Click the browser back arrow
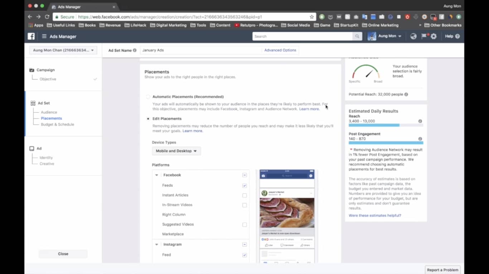The height and width of the screenshot is (274, 489). click(30, 17)
